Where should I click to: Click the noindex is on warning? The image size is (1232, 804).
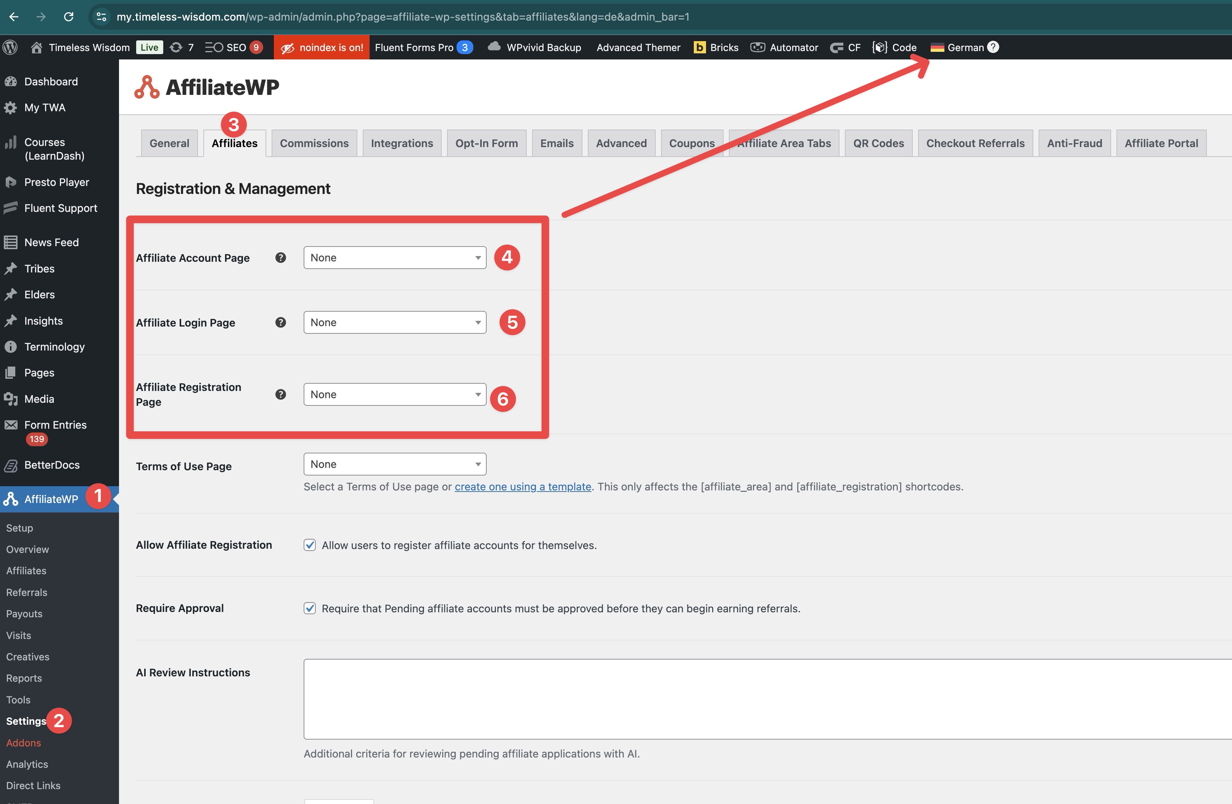[322, 47]
